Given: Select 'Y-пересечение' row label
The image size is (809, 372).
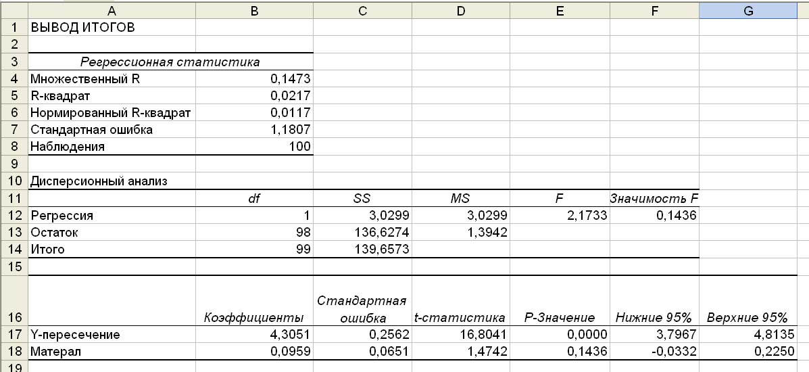Looking at the screenshot, I should click(x=112, y=334).
